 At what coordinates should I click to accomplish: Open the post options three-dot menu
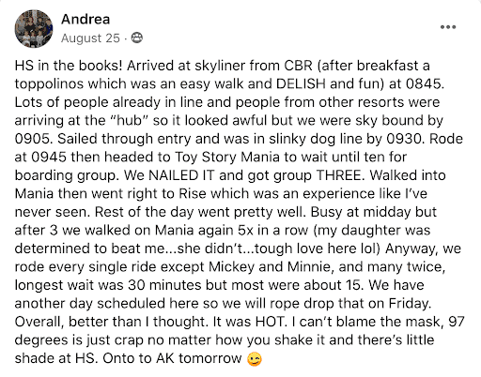pyautogui.click(x=448, y=27)
